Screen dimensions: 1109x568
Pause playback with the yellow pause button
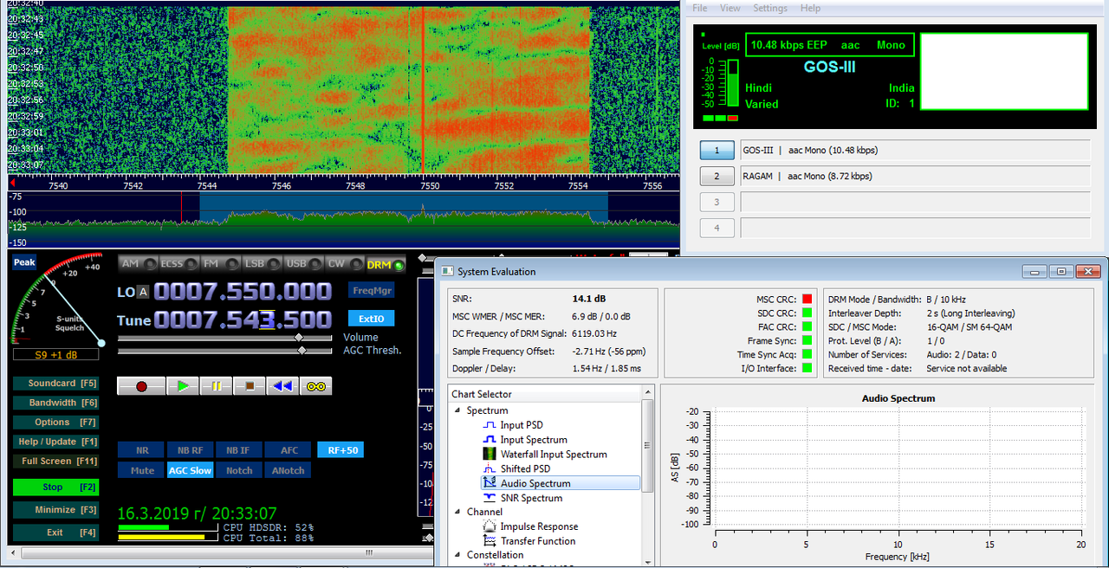(x=216, y=386)
